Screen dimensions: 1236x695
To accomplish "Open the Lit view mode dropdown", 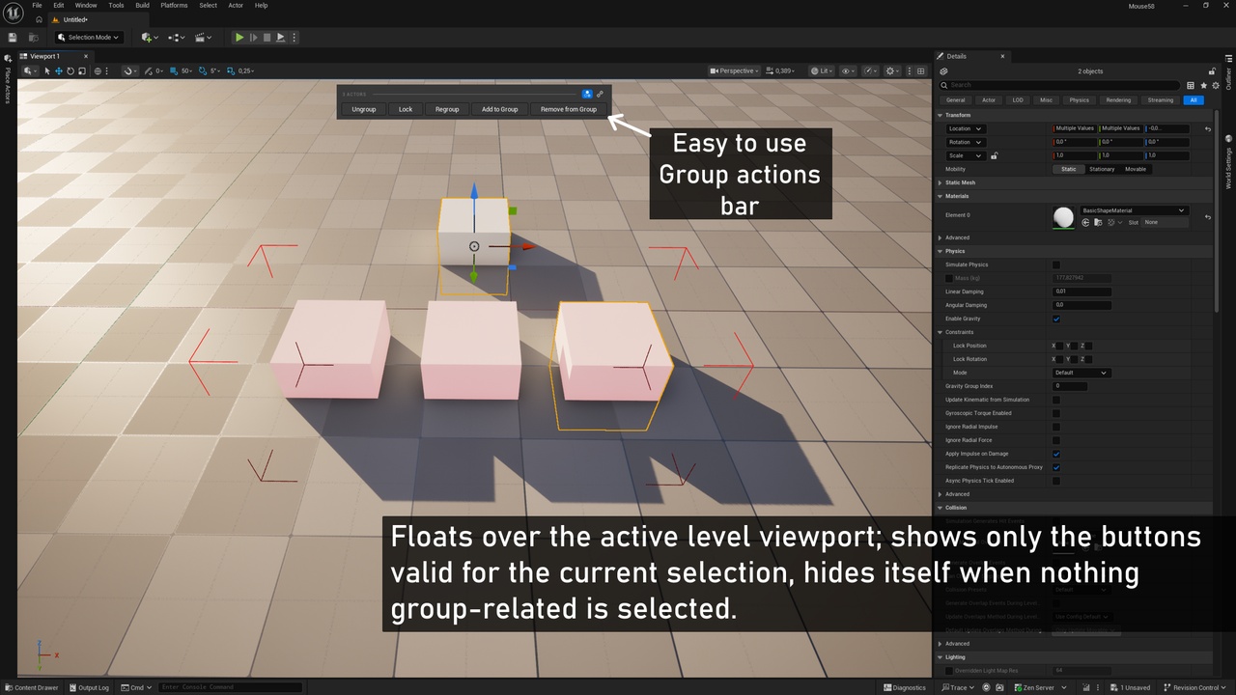I will 822,70.
